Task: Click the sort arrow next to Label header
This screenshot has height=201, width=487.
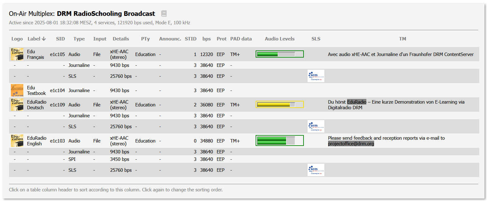Action: 44,39
